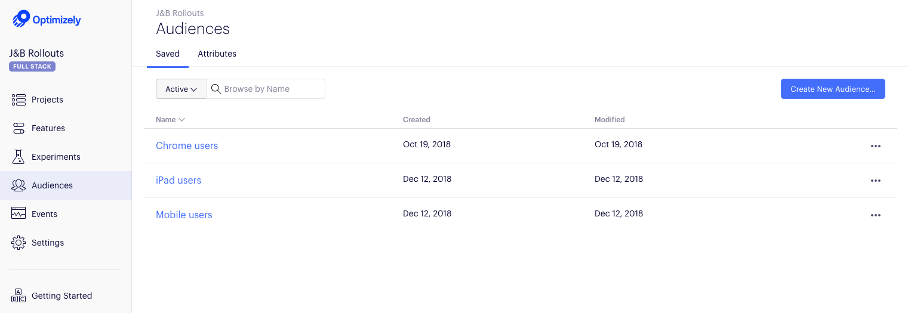Select the Saved tab

click(168, 54)
